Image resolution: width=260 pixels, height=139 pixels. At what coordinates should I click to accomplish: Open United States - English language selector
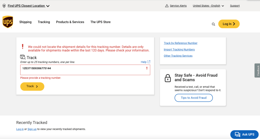(208, 6)
